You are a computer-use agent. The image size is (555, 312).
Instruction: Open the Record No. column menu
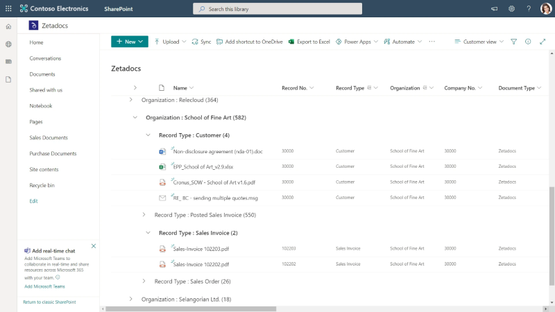[x=298, y=88]
